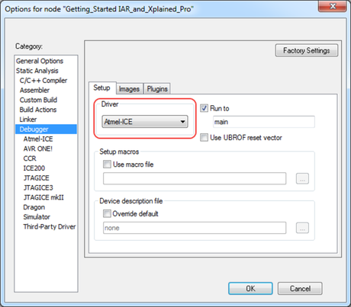Click Cancel to discard changes
Screen dimensions: 351x307
point(300,289)
